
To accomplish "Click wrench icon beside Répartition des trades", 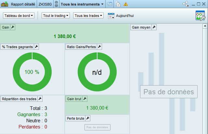I will 40,99.
